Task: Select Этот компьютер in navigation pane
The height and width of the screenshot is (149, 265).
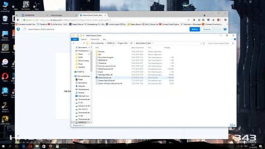Action: click(x=82, y=76)
